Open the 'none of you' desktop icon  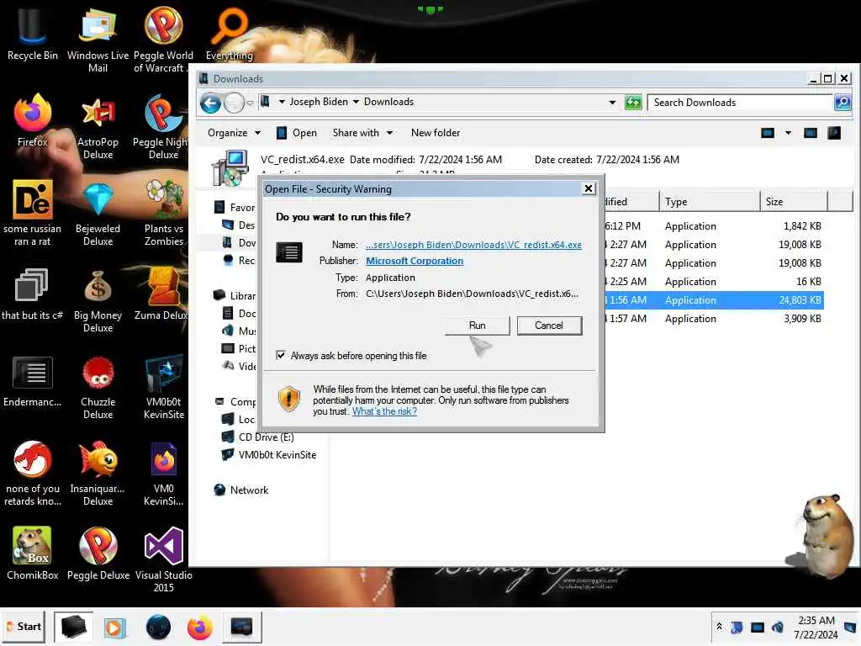(33, 474)
